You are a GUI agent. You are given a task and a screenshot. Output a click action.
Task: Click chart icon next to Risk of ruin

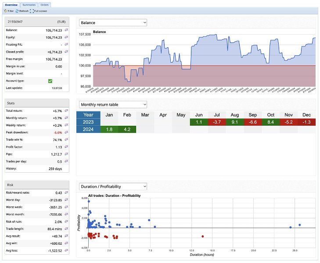point(66,221)
